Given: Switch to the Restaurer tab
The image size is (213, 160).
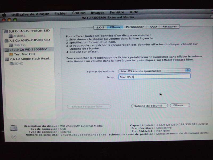Looking at the screenshot, I should [170, 26].
